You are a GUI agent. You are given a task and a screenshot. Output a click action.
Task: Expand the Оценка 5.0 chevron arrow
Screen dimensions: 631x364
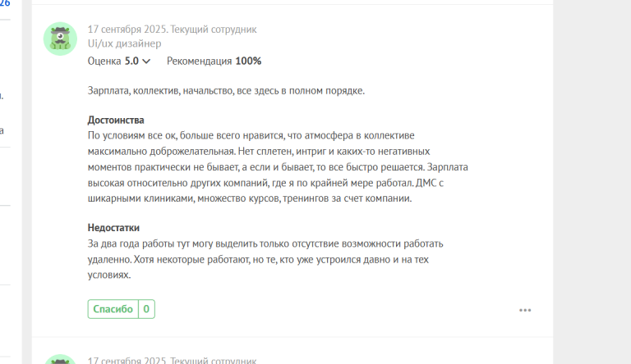pyautogui.click(x=146, y=61)
